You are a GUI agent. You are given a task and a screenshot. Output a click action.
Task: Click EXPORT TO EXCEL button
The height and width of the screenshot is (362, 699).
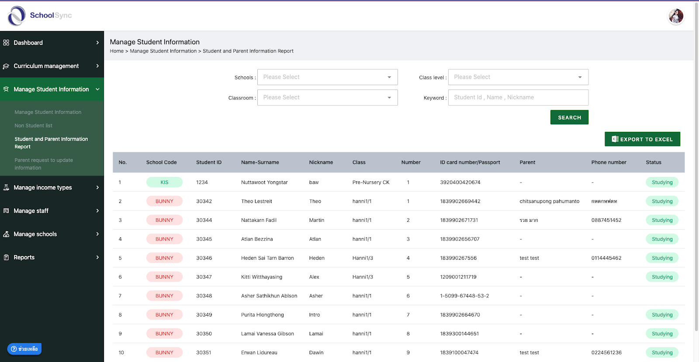[642, 139]
